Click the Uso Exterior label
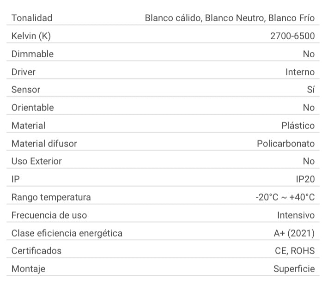The width and height of the screenshot is (334, 291). click(36, 161)
